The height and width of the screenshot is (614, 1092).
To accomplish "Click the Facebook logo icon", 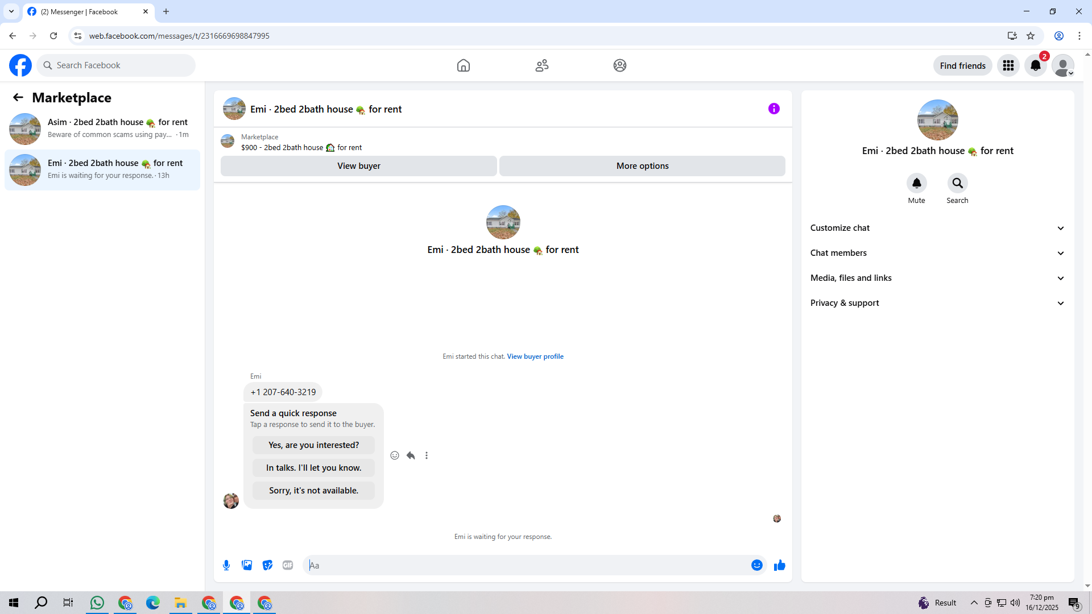I will (20, 65).
